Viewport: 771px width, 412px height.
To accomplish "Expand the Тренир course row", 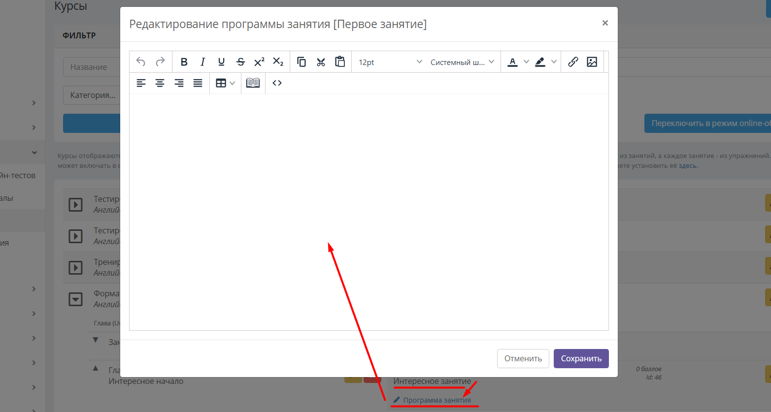I will coord(75,267).
